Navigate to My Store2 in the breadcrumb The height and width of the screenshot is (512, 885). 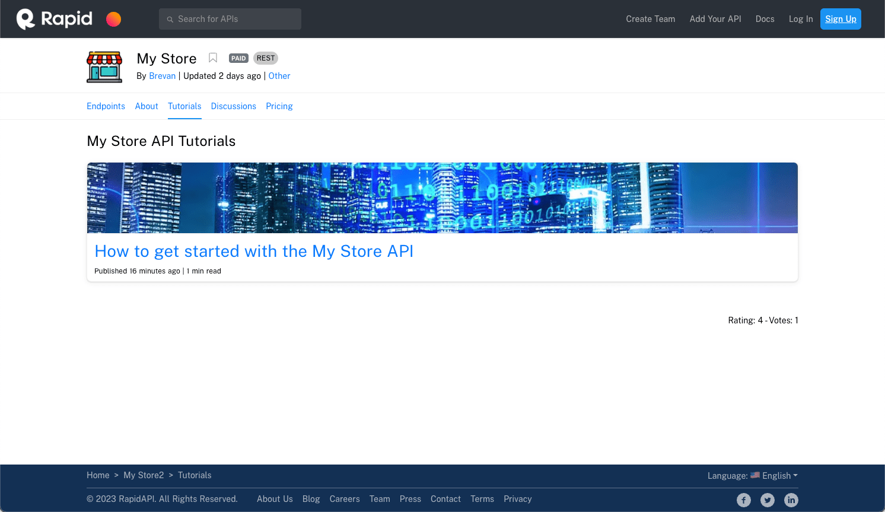click(144, 475)
